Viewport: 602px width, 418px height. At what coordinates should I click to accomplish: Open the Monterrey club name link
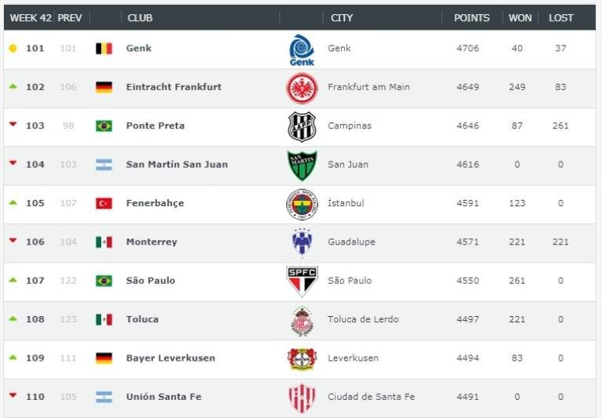tap(151, 242)
